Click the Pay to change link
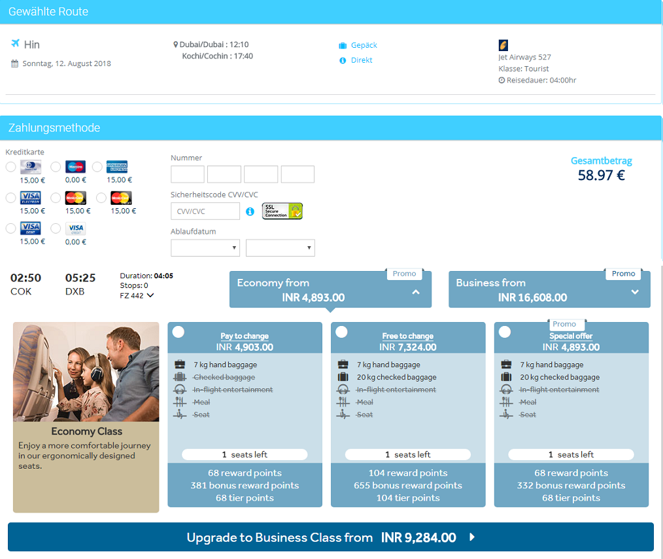This screenshot has height=559, width=663. tap(245, 336)
